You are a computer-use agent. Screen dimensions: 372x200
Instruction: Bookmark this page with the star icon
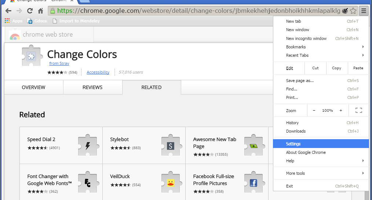(353, 11)
